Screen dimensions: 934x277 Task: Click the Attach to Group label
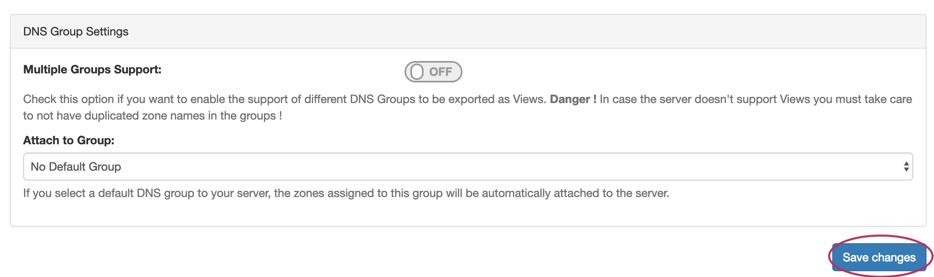click(69, 140)
